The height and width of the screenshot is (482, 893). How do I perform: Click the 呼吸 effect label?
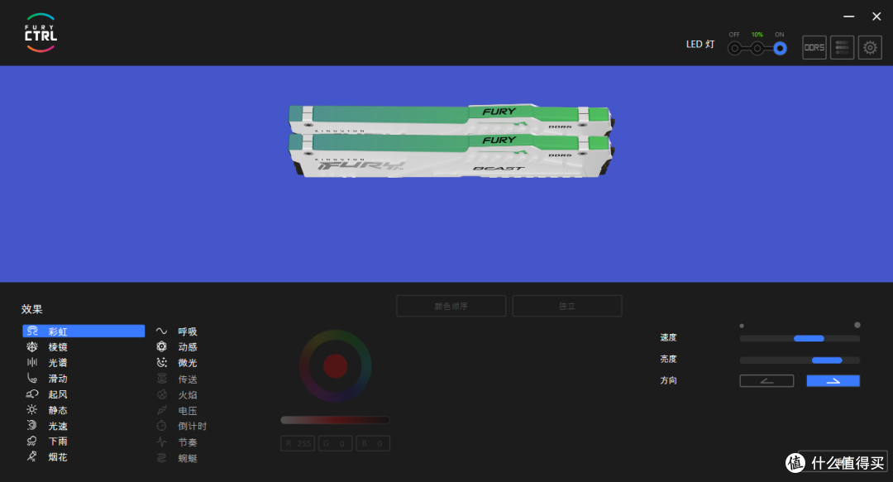point(188,332)
